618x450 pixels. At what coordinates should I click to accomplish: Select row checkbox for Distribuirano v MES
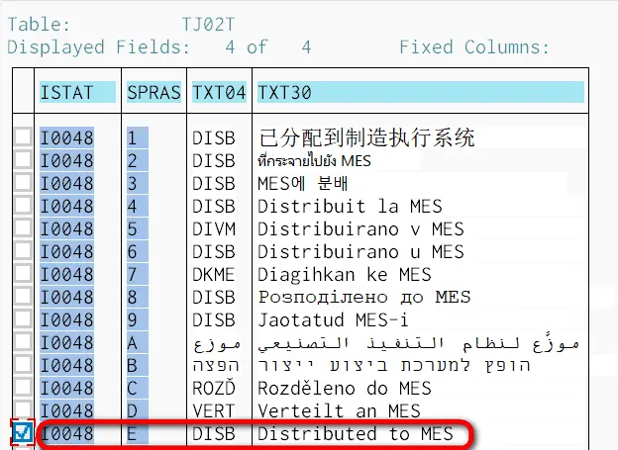click(x=23, y=227)
